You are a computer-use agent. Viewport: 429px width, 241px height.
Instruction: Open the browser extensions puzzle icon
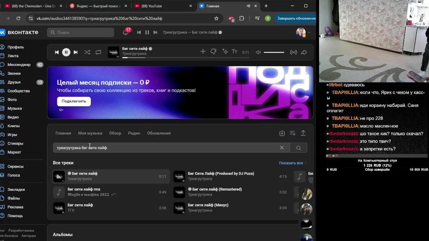click(242, 18)
